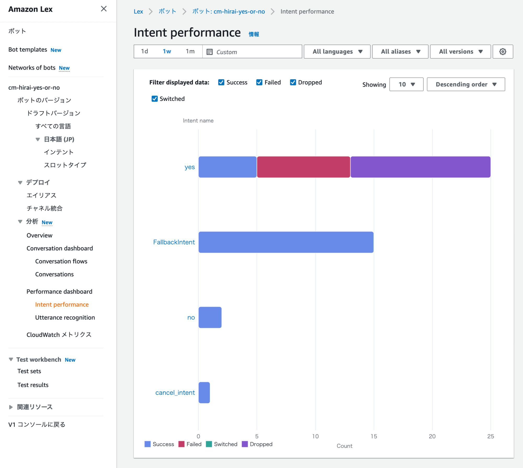Open エイリアス page
The image size is (523, 468).
41,195
